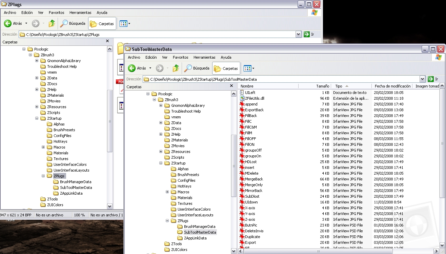Select the UILeft text document file icon

point(242,92)
